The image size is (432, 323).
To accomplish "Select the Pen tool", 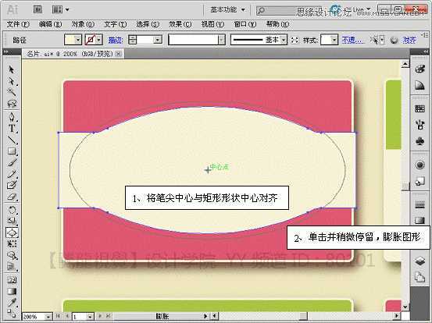I will [11, 117].
